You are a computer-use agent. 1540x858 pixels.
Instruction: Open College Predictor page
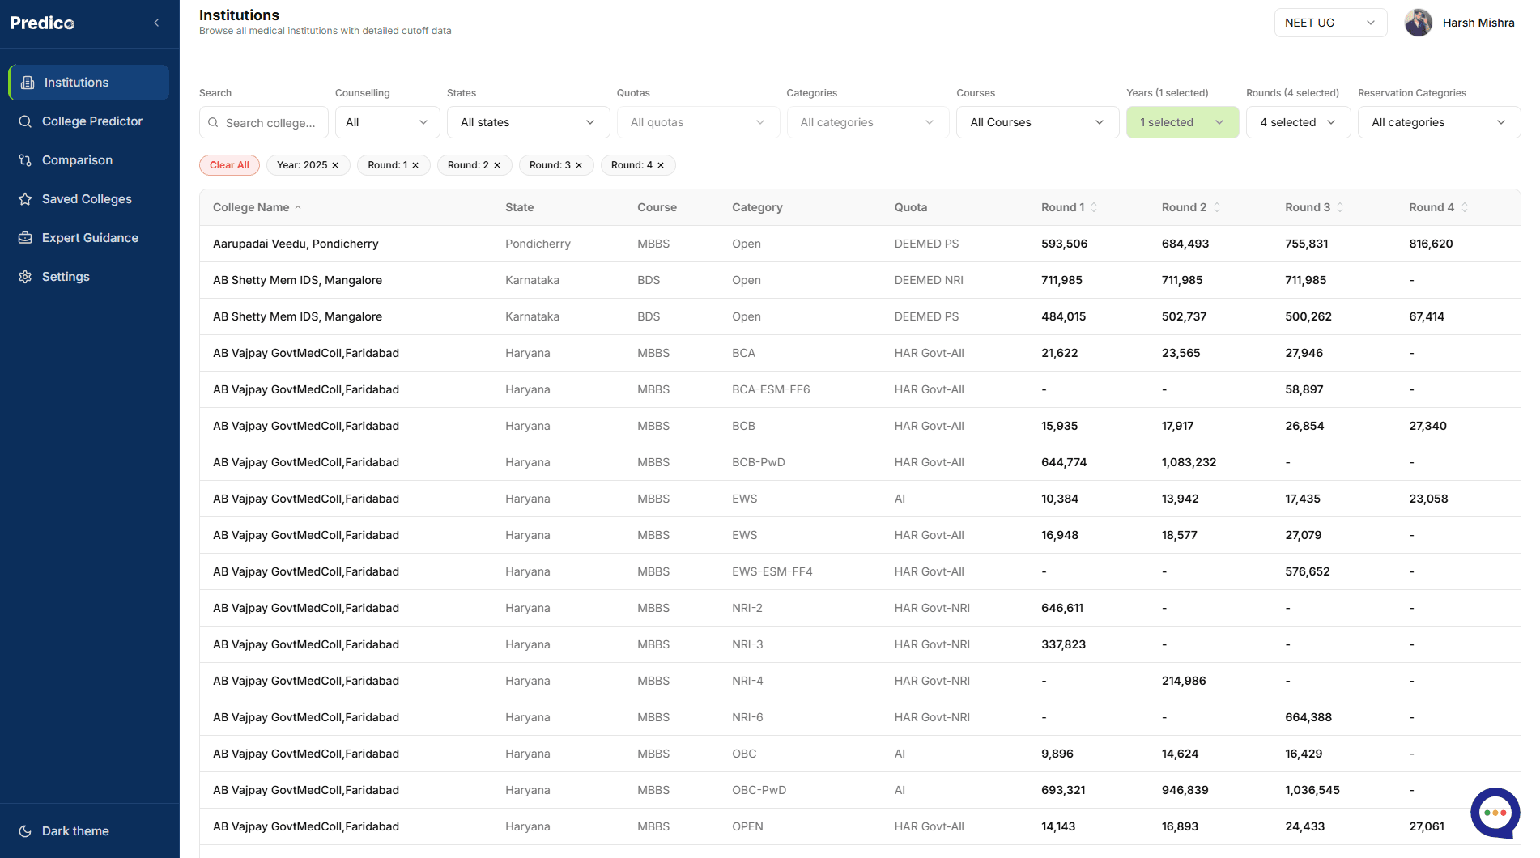(89, 121)
